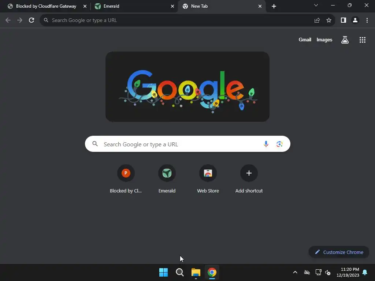Open the Images link
This screenshot has width=375, height=281.
pos(324,40)
